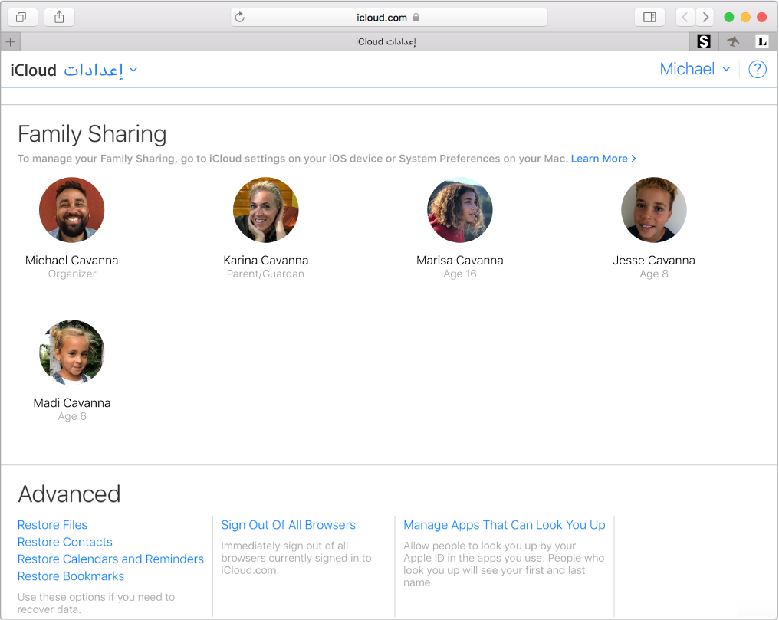The image size is (779, 620).
Task: Click the Show All Tabs icon
Action: 22,16
